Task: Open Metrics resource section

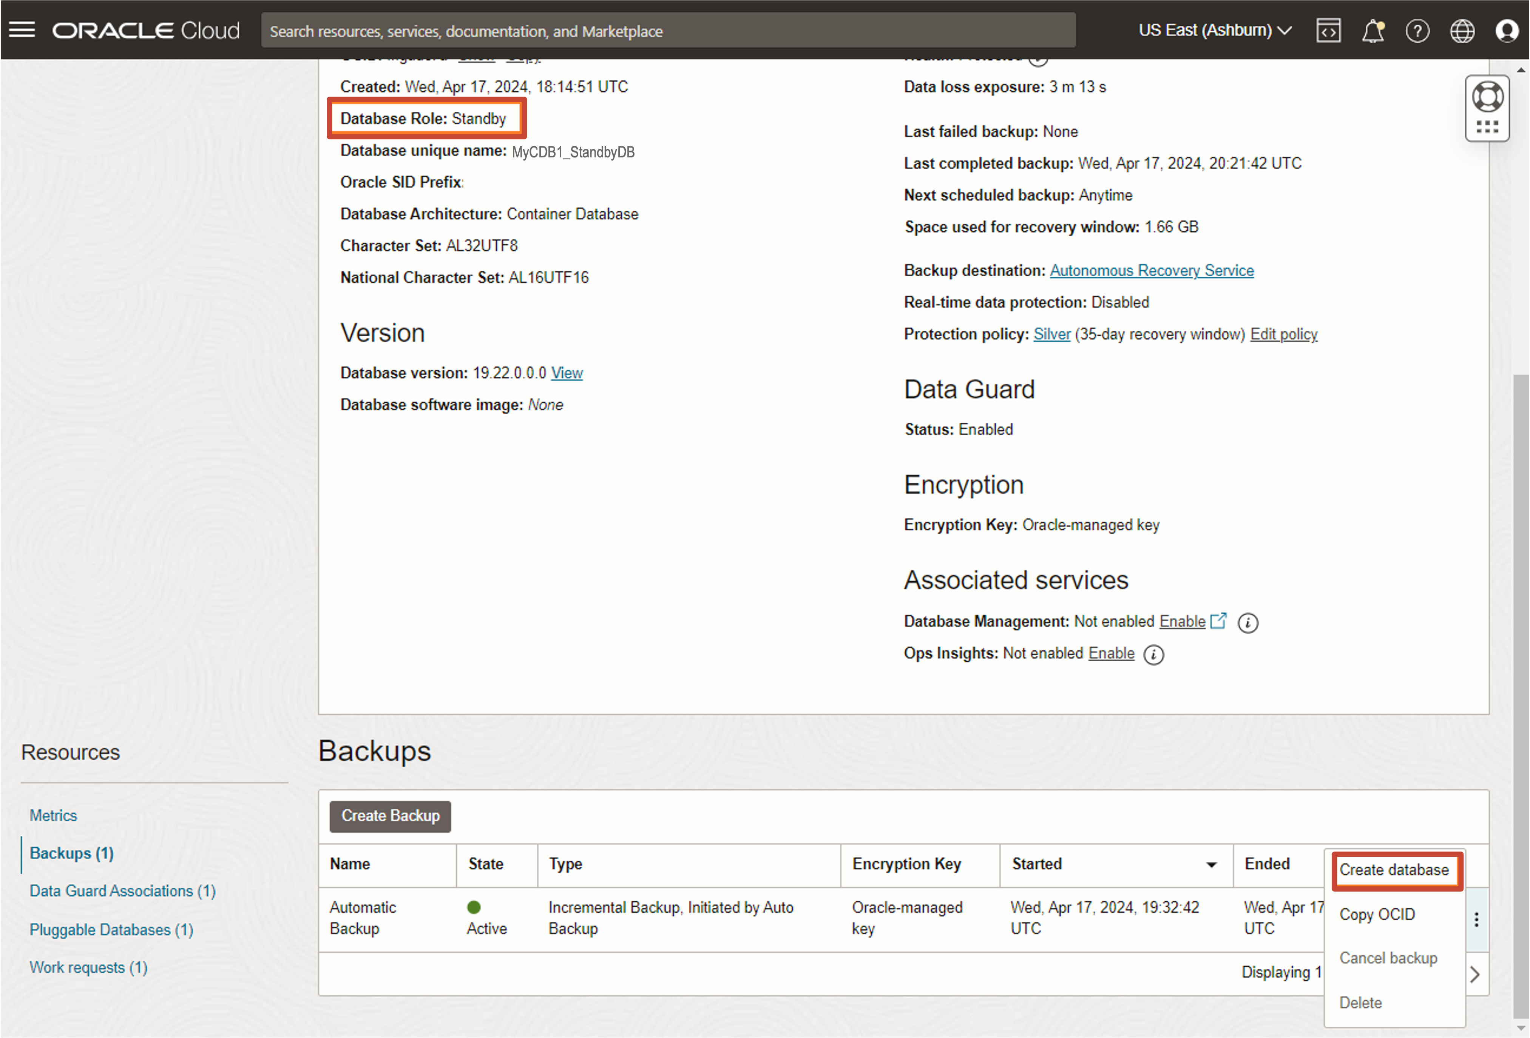Action: coord(53,816)
